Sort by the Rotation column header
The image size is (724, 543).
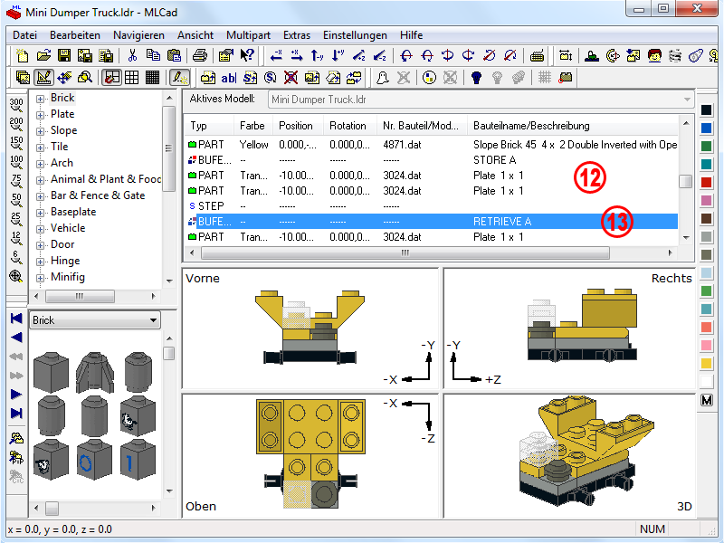(x=350, y=126)
